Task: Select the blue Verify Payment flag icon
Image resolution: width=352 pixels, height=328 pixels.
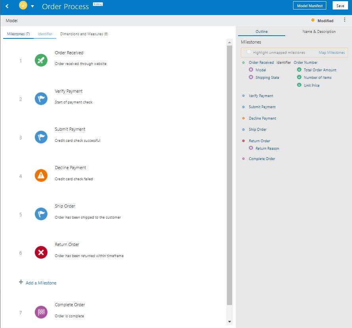Action: pos(41,99)
